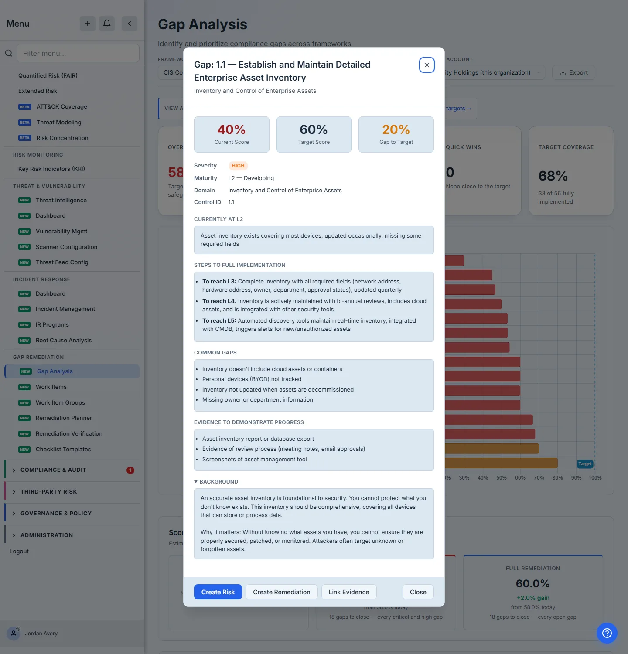Click the NEW badge beside Remediation Planner

pyautogui.click(x=24, y=418)
